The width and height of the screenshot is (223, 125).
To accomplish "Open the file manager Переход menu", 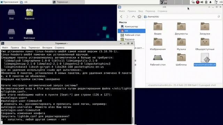I will coord(150,11).
